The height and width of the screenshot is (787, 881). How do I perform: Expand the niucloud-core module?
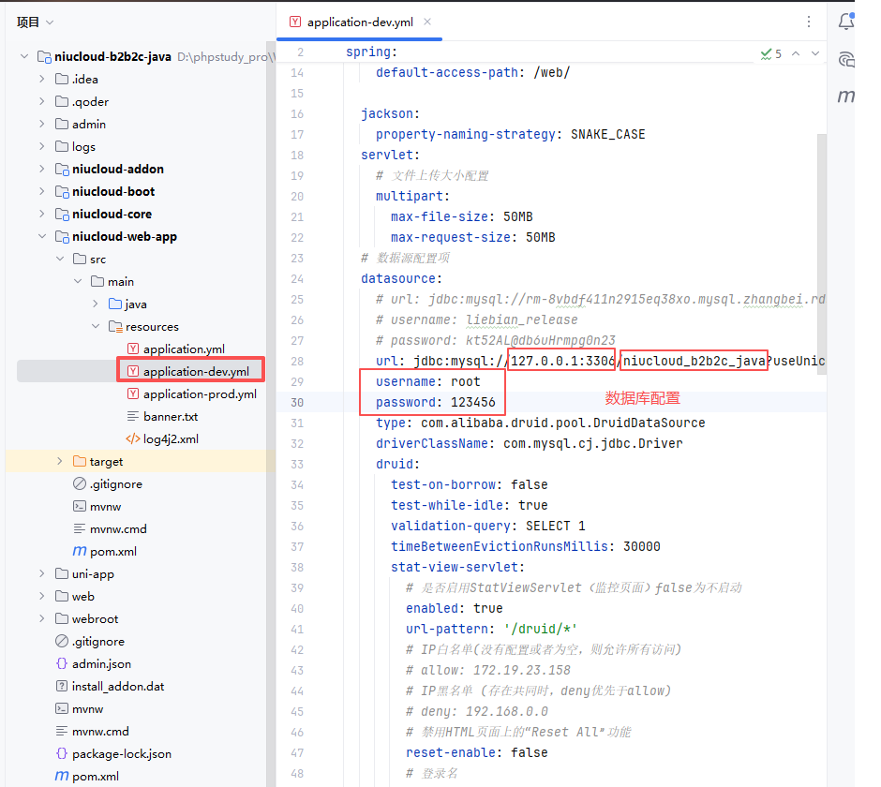pyautogui.click(x=42, y=214)
